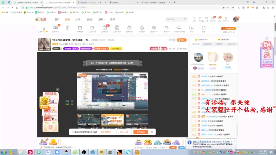Play the recent replay video preview
The width and height of the screenshot is (276, 155).
click(x=112, y=92)
